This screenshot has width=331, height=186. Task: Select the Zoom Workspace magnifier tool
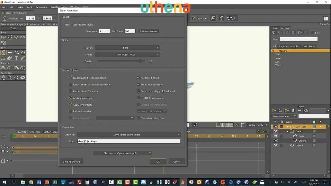10,77
